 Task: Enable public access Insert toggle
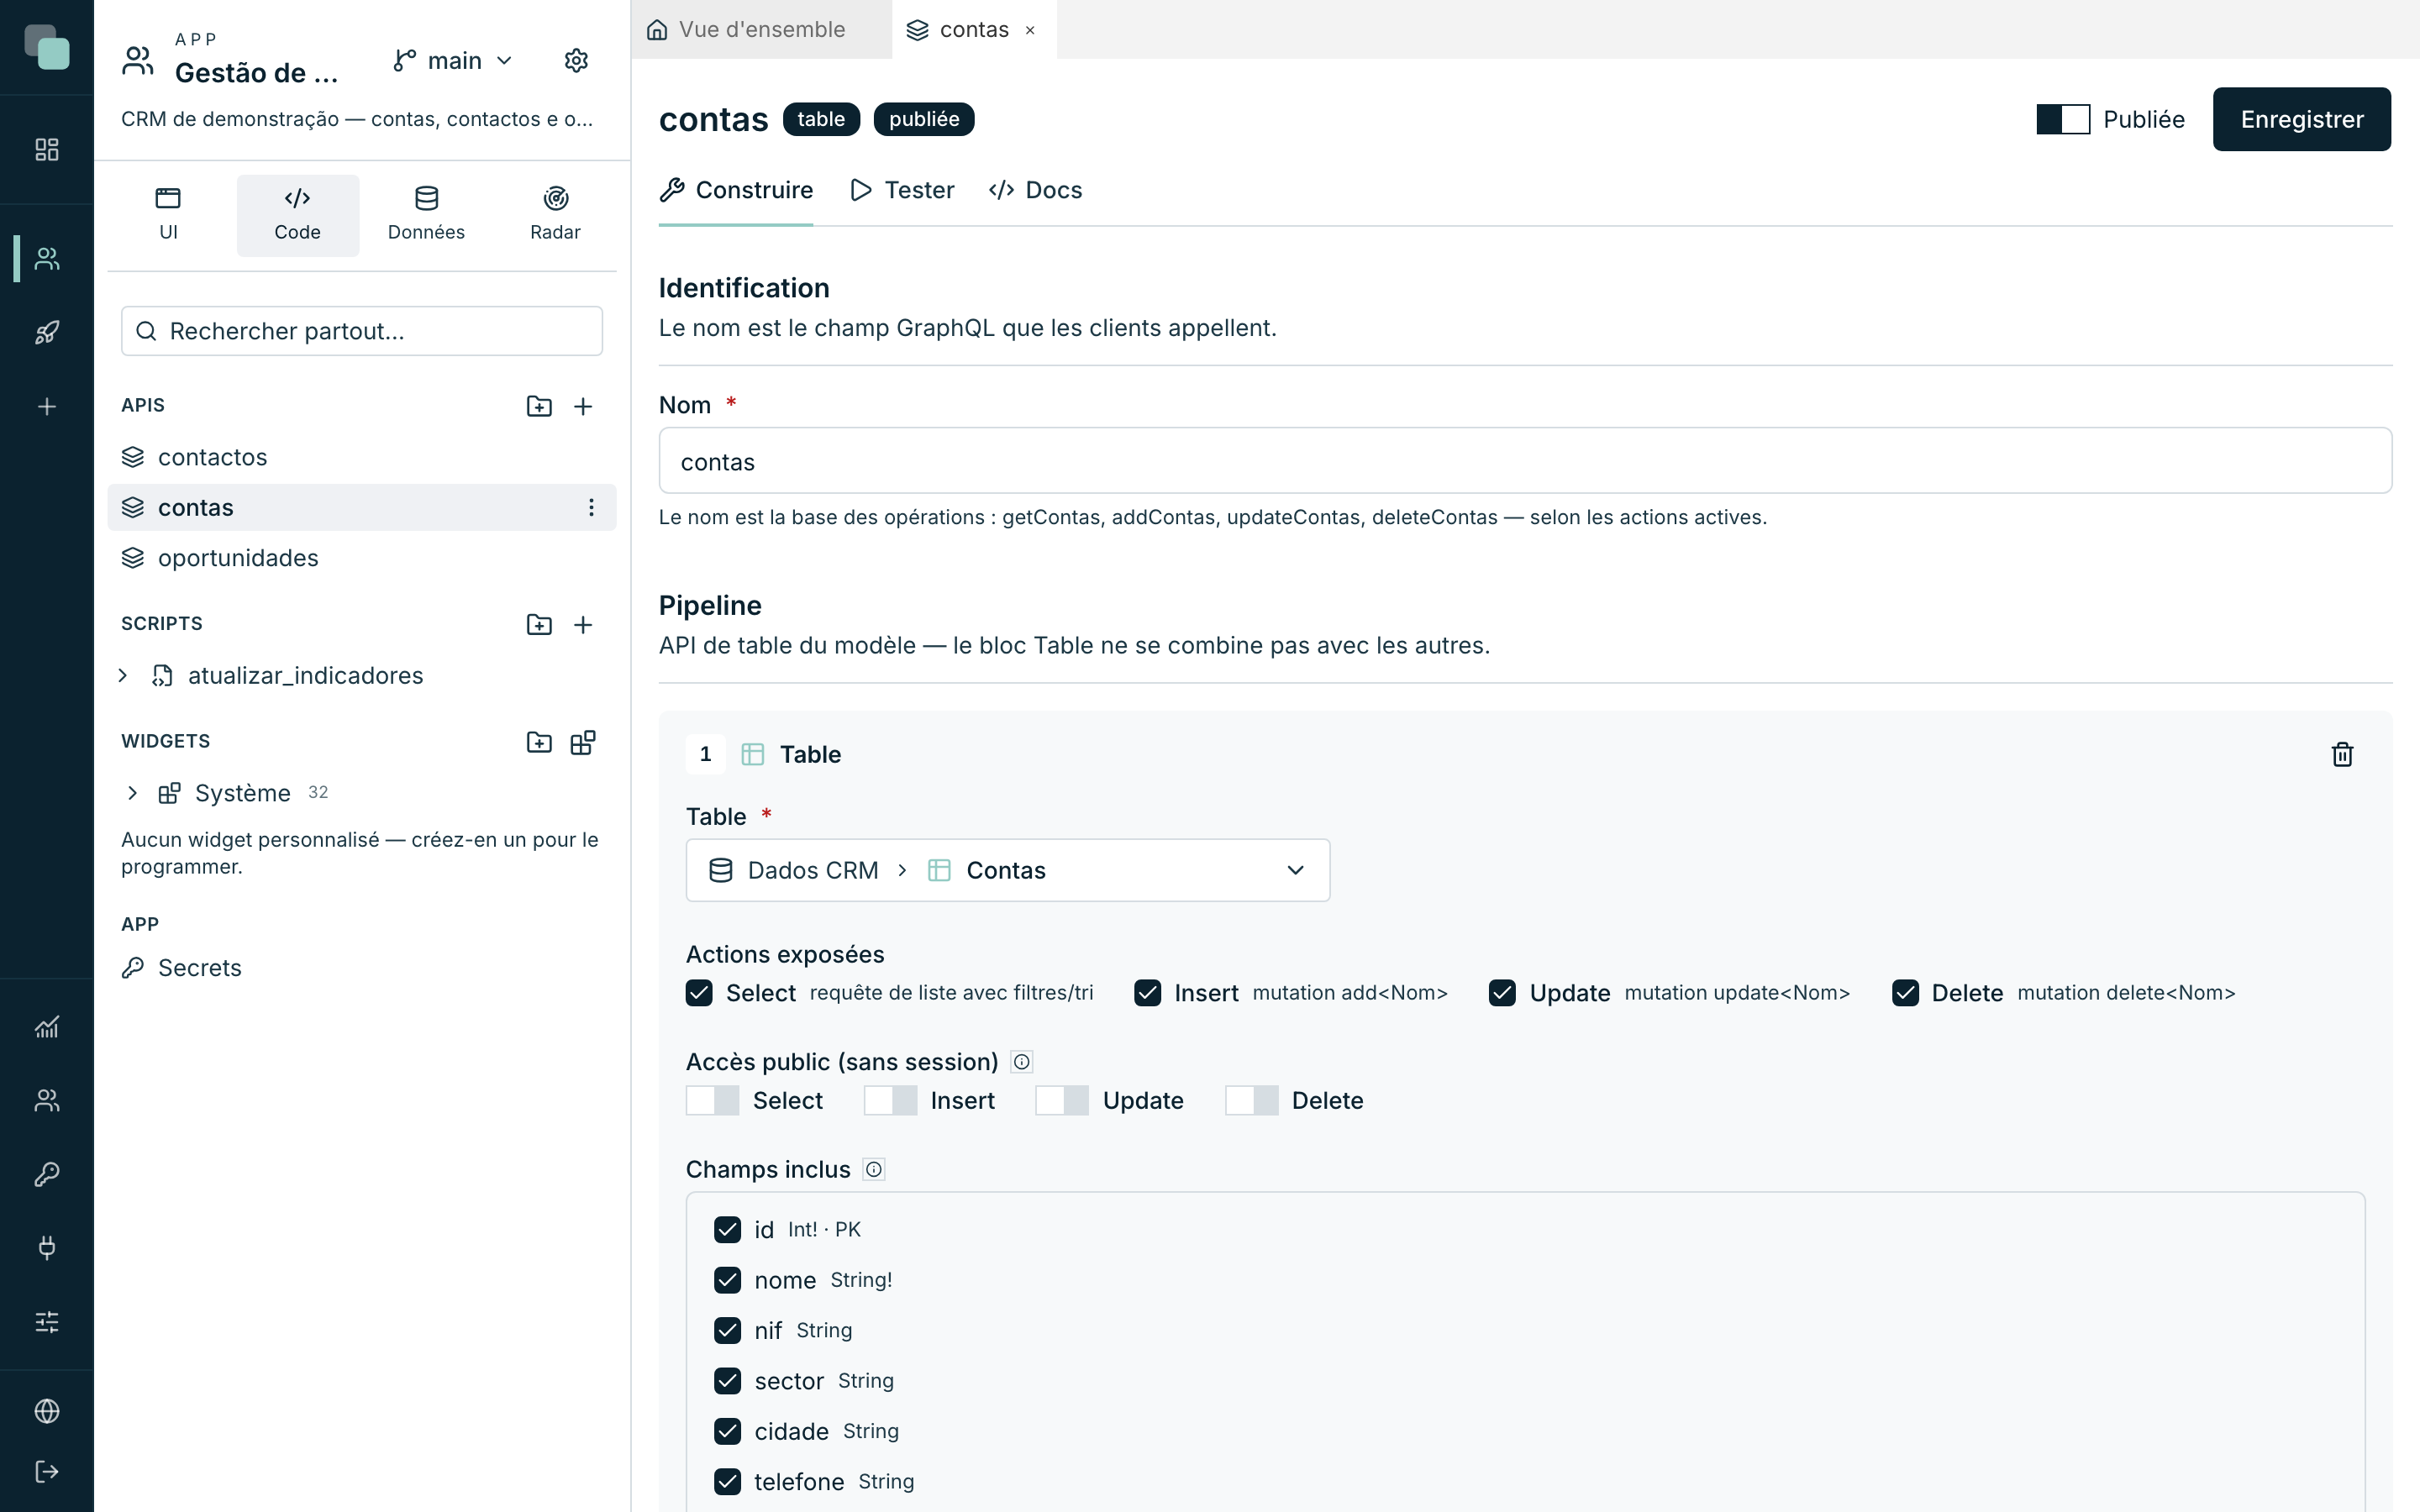coord(890,1100)
